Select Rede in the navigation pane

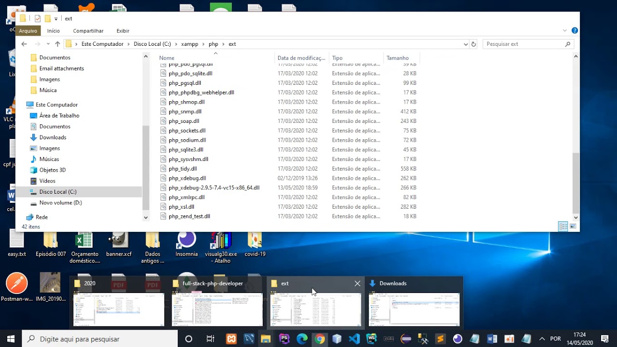pos(41,217)
